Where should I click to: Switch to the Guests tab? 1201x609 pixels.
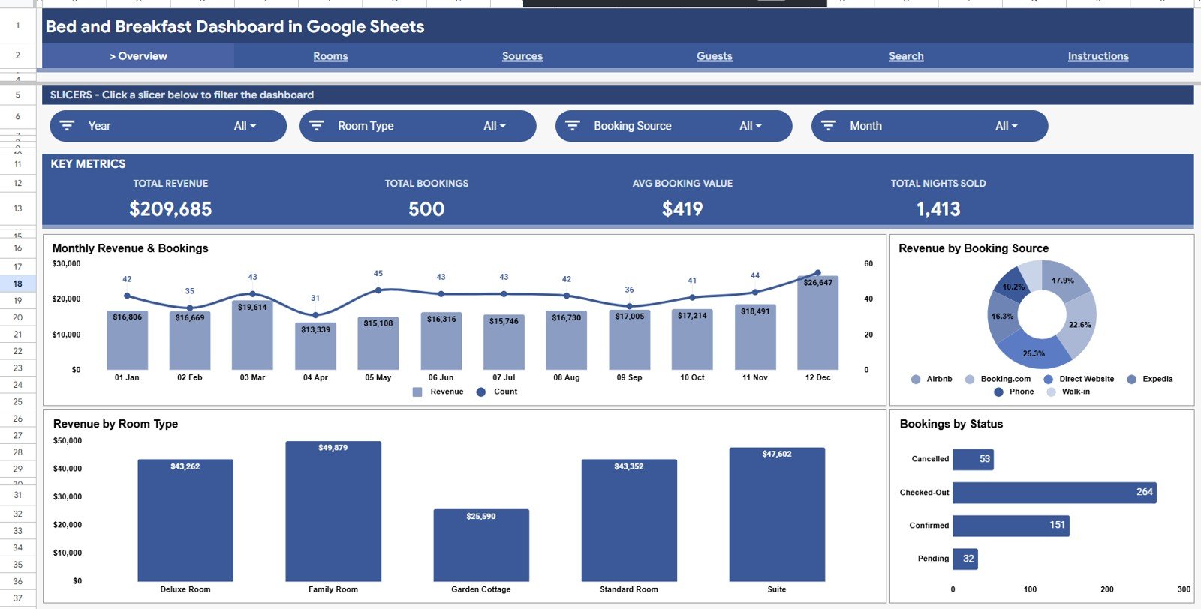tap(715, 56)
